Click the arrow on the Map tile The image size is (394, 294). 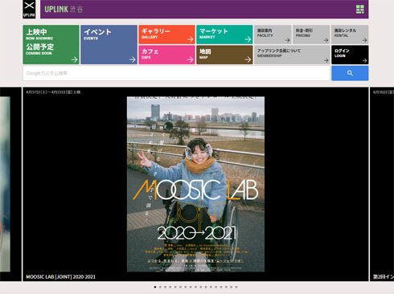(x=248, y=59)
